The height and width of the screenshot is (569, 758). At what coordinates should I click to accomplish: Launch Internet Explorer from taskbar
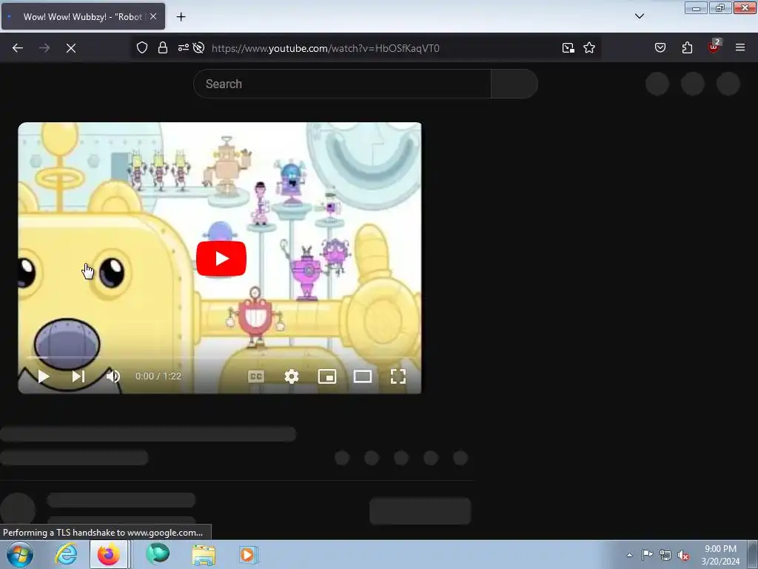tap(66, 554)
